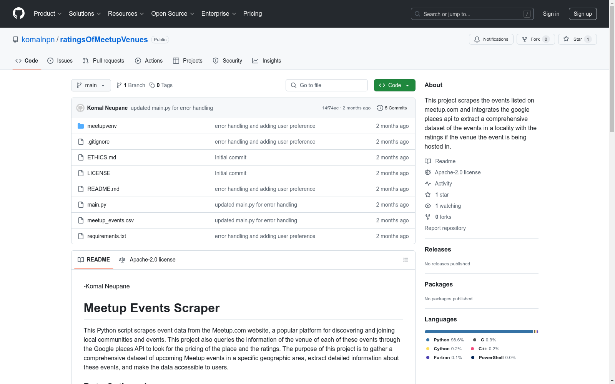The height and width of the screenshot is (384, 615).
Task: Click the .gitignore file icon
Action: click(81, 142)
